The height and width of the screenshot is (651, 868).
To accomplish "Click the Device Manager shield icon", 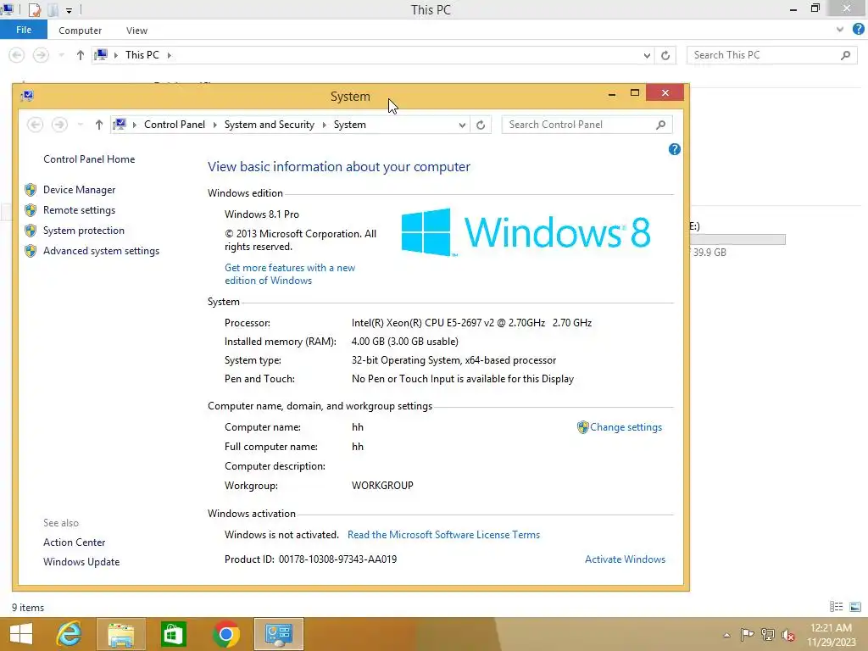I will click(x=31, y=190).
